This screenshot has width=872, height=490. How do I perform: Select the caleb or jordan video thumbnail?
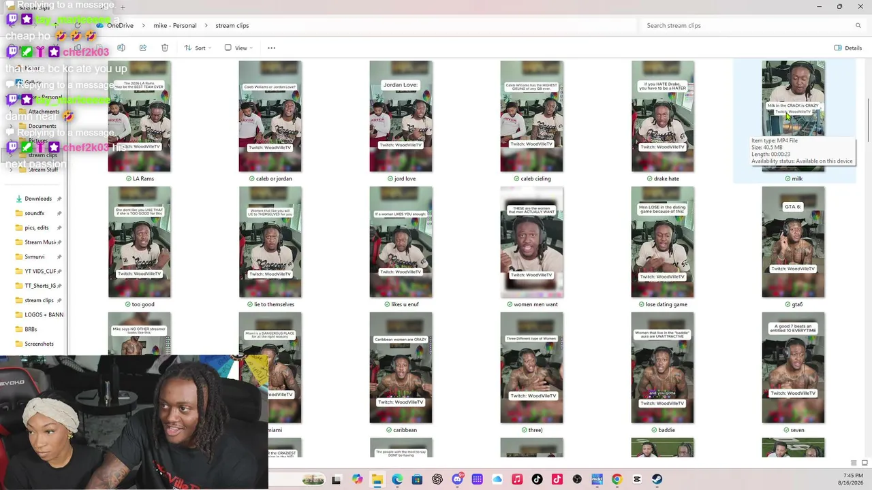(x=270, y=116)
